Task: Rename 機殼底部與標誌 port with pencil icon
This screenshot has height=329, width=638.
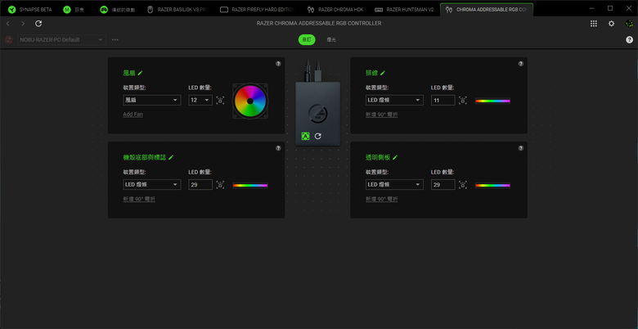Action: [171, 157]
